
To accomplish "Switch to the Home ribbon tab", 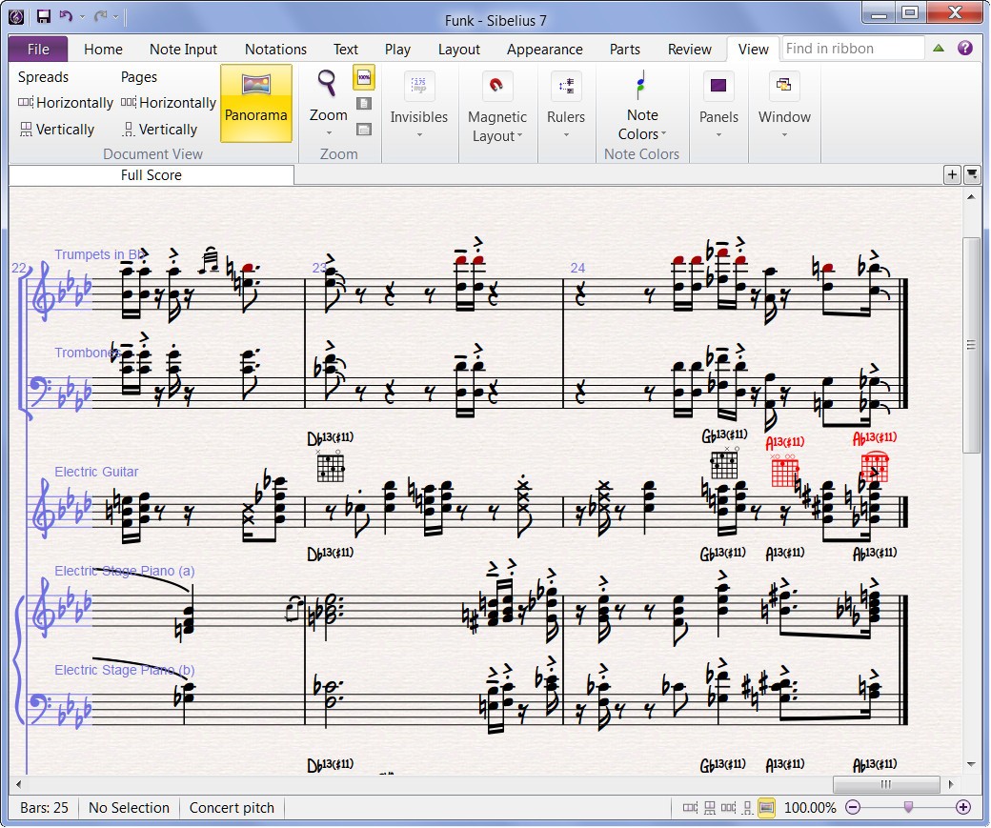I will point(103,50).
